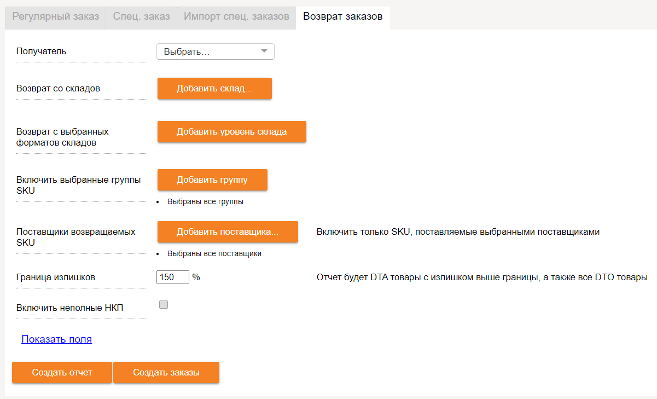
Task: Click the Выбраны все группы list item
Action: [x=205, y=201]
